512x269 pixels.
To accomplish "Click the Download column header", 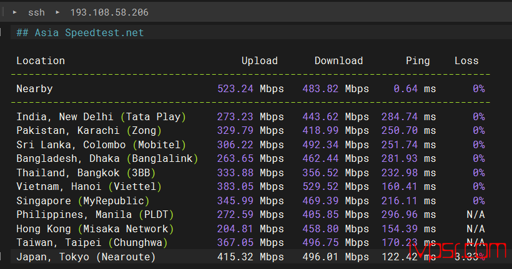I will click(338, 60).
